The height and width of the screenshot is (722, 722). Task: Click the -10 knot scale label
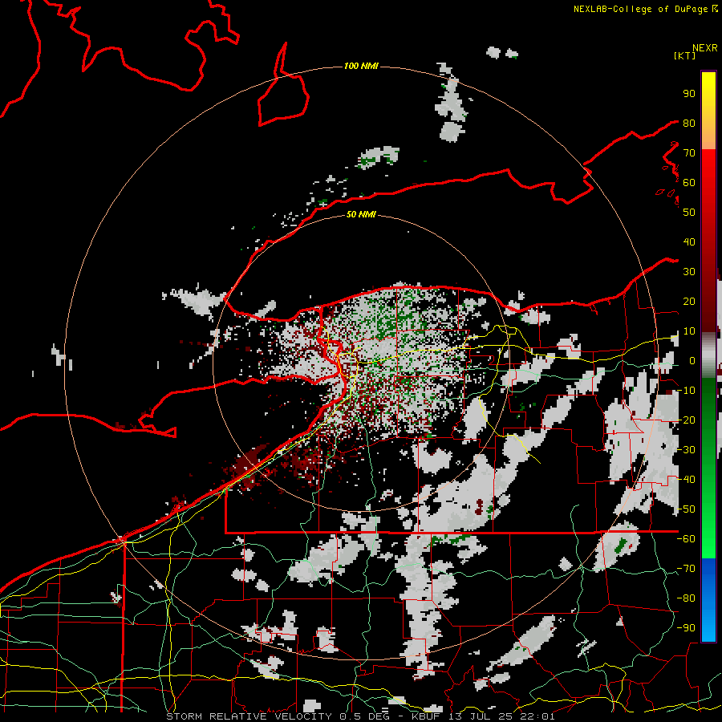[x=686, y=391]
